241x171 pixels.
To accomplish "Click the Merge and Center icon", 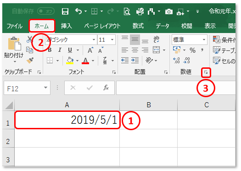I will tap(157, 50).
